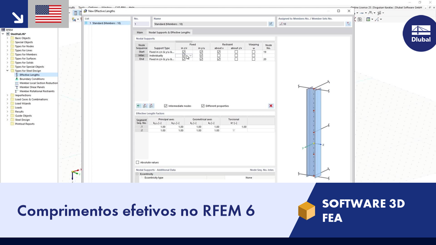
Task: Toggle Inter. row Fixed in y/u checkbox
Action: click(x=201, y=56)
